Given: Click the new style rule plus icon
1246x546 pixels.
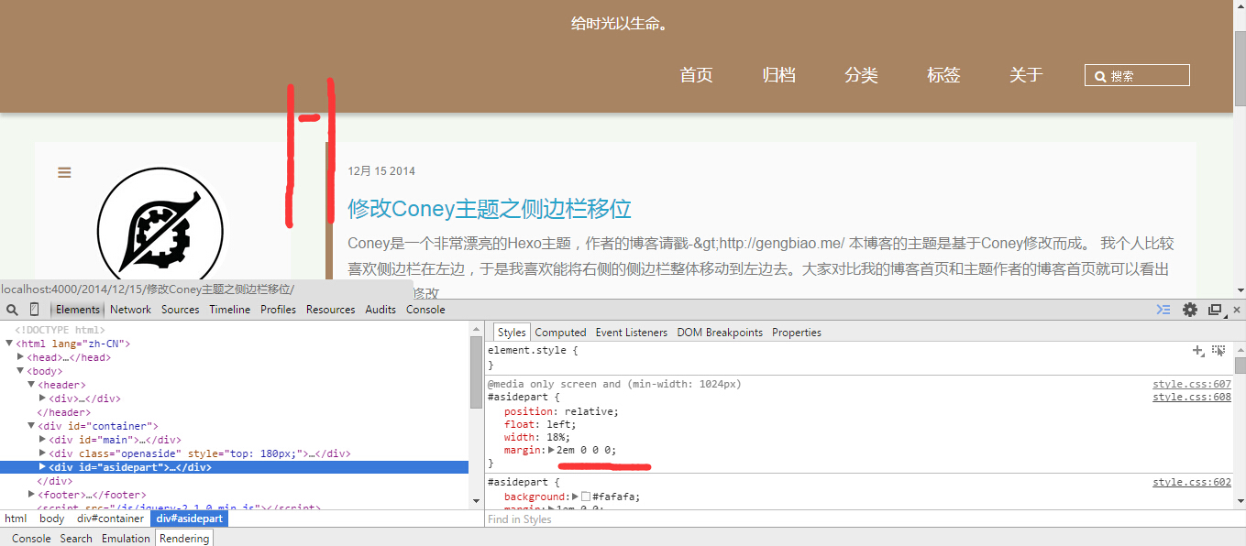Looking at the screenshot, I should [1198, 350].
